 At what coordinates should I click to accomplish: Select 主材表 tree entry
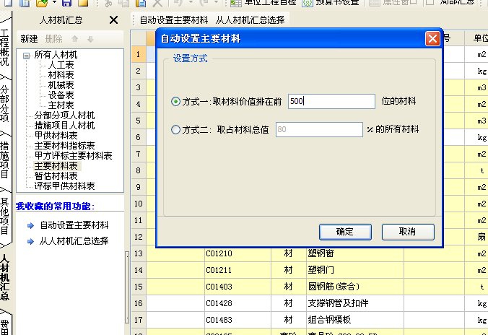tap(61, 105)
